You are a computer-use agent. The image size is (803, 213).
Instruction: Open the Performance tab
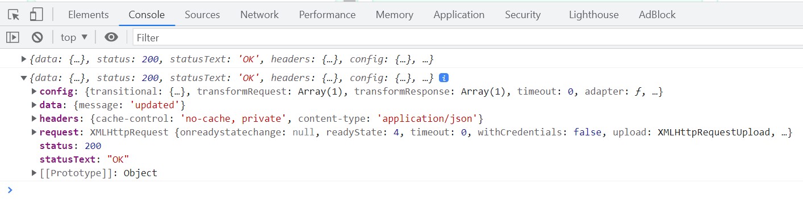pyautogui.click(x=327, y=15)
